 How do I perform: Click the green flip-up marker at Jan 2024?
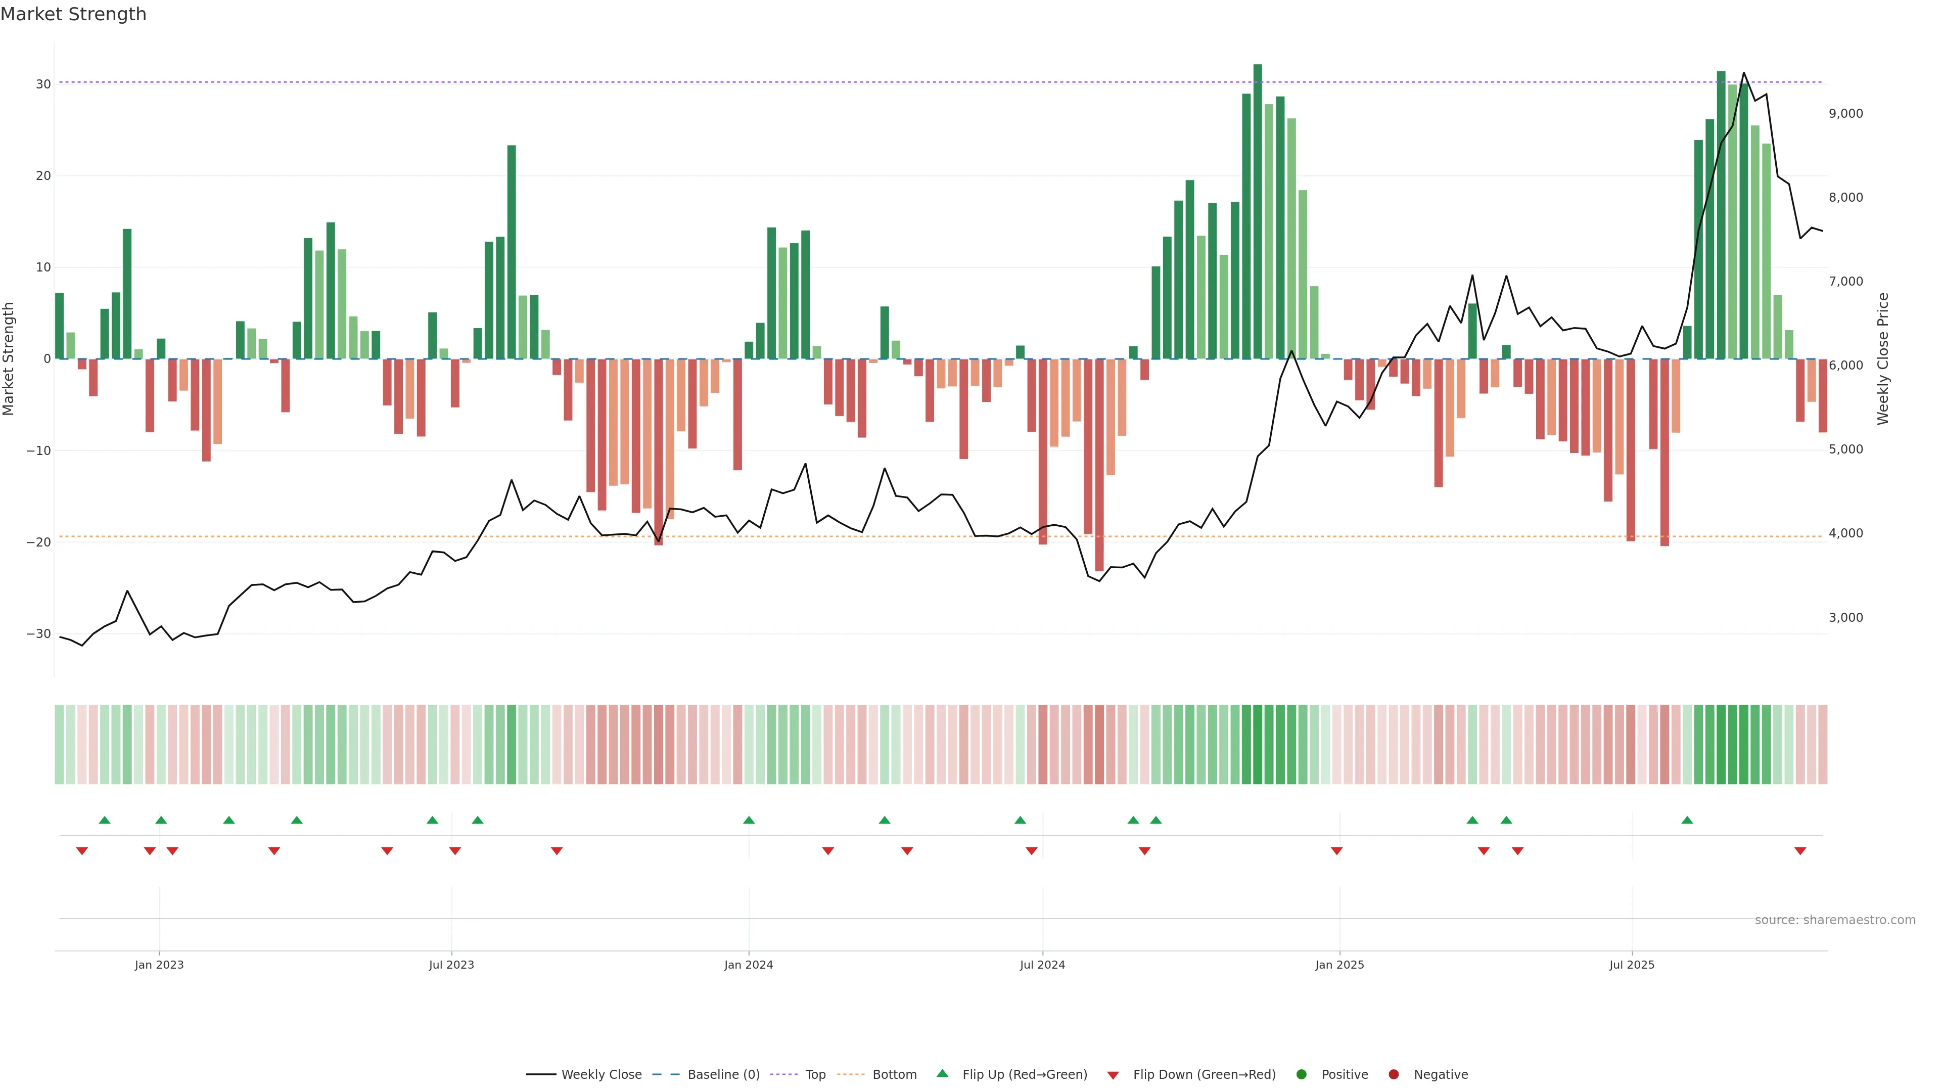(x=749, y=820)
